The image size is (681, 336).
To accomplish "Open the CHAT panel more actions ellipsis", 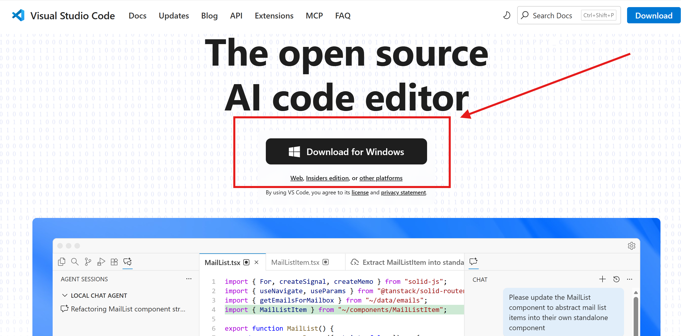I will pyautogui.click(x=630, y=279).
